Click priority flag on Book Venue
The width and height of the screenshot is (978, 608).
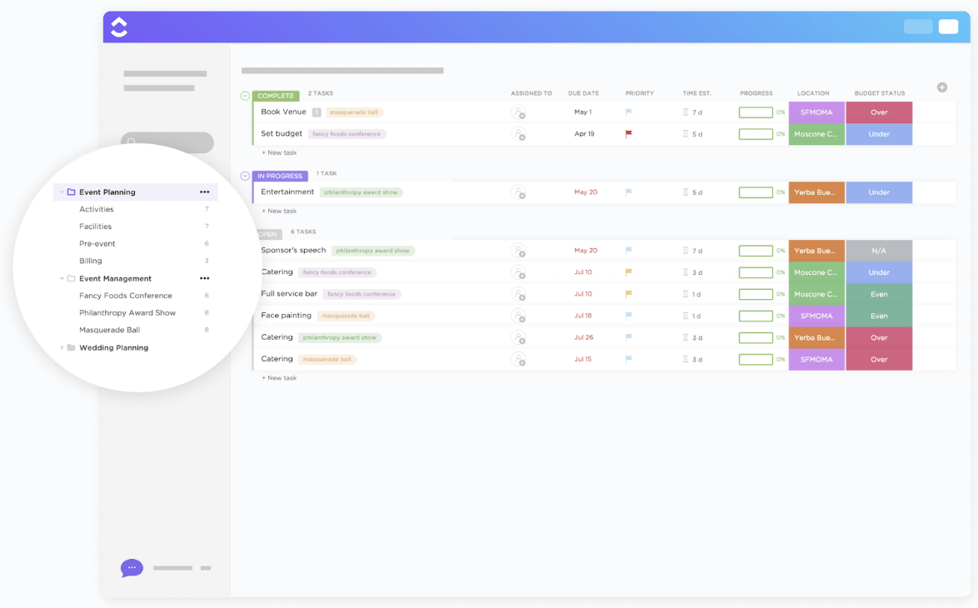click(x=629, y=112)
